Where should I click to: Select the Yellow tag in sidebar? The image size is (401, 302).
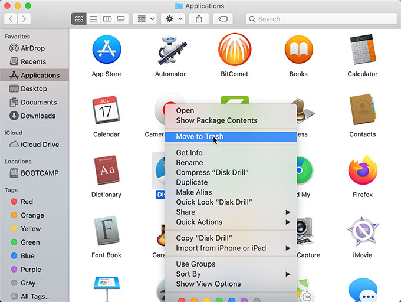click(34, 229)
